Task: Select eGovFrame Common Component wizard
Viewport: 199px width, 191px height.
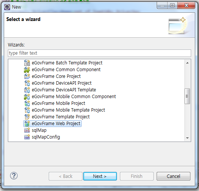Action: (x=66, y=70)
